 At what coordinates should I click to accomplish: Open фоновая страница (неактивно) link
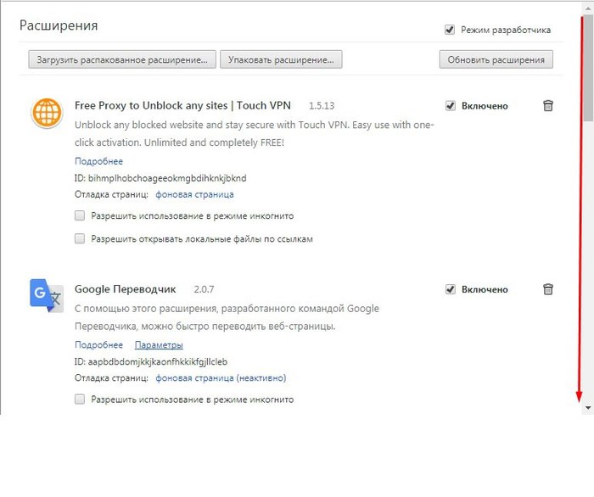pos(221,377)
